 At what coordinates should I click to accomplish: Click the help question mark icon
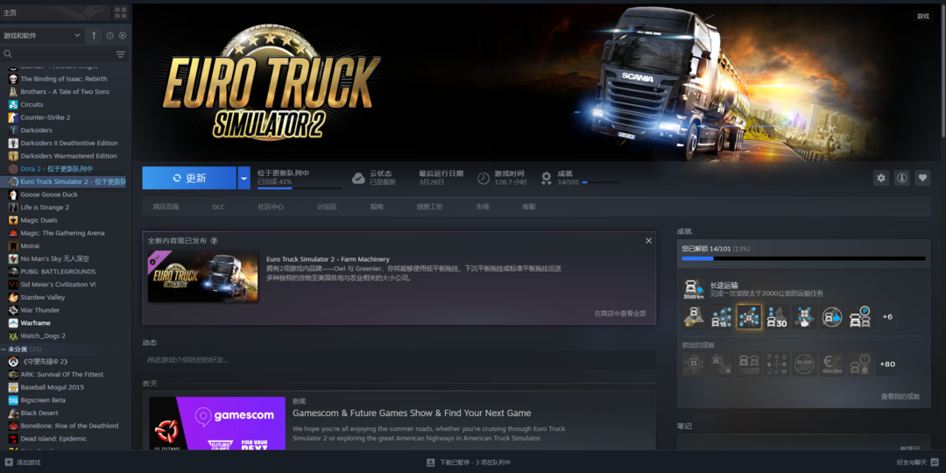pos(215,241)
